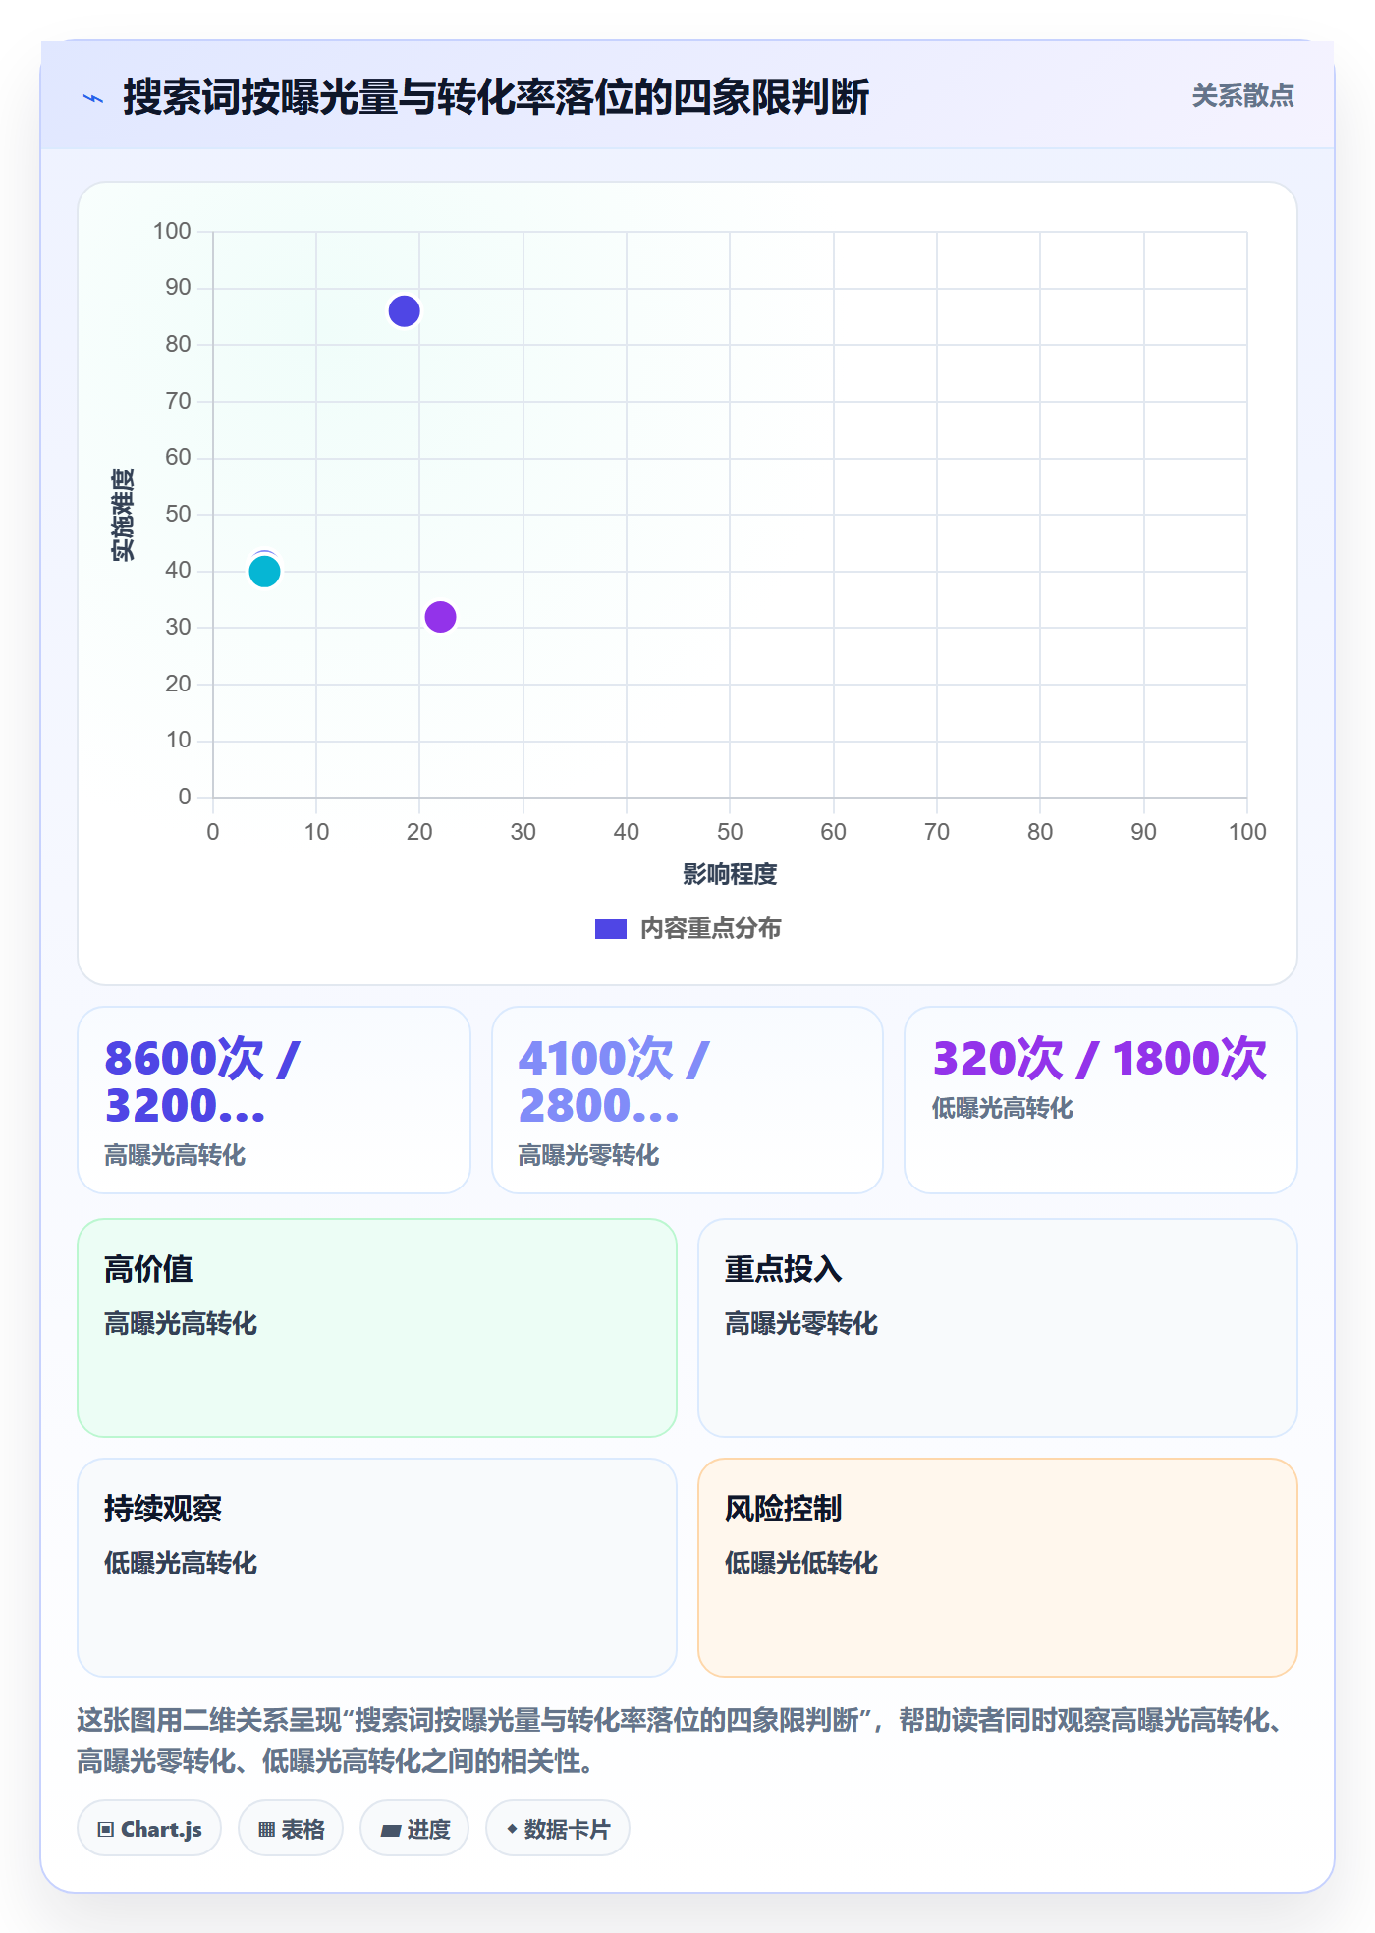Click the 表格 tag

pyautogui.click(x=291, y=1829)
